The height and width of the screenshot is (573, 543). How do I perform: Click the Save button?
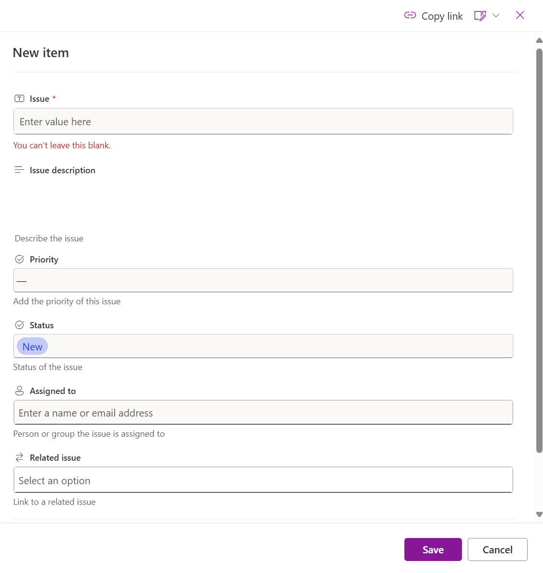pos(433,549)
